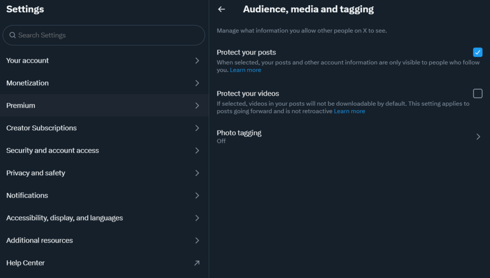
Task: Uncheck the Protect your posts checkbox
Action: coord(478,52)
